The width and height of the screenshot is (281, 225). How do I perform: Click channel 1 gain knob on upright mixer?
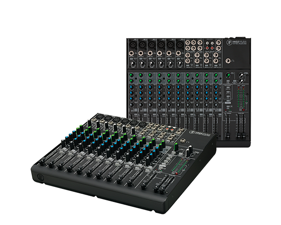click(x=133, y=64)
